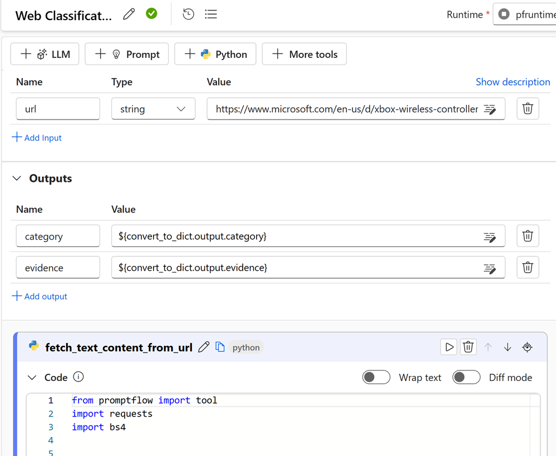Copy the fetch_text_content_from_url node name
The image size is (556, 456).
[x=220, y=348]
